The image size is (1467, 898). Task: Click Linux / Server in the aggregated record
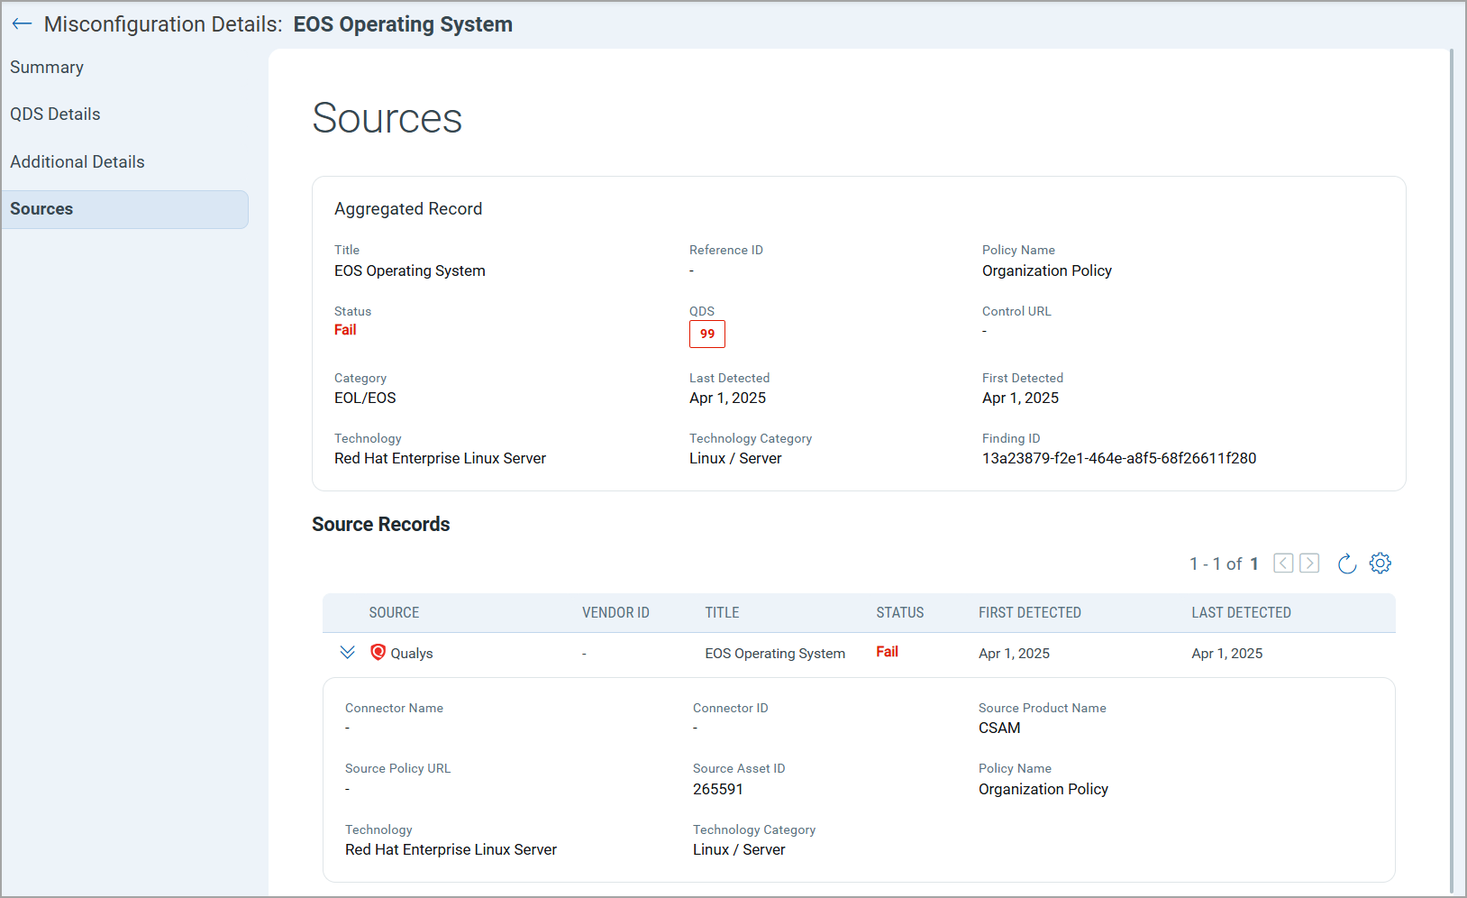[x=735, y=458]
